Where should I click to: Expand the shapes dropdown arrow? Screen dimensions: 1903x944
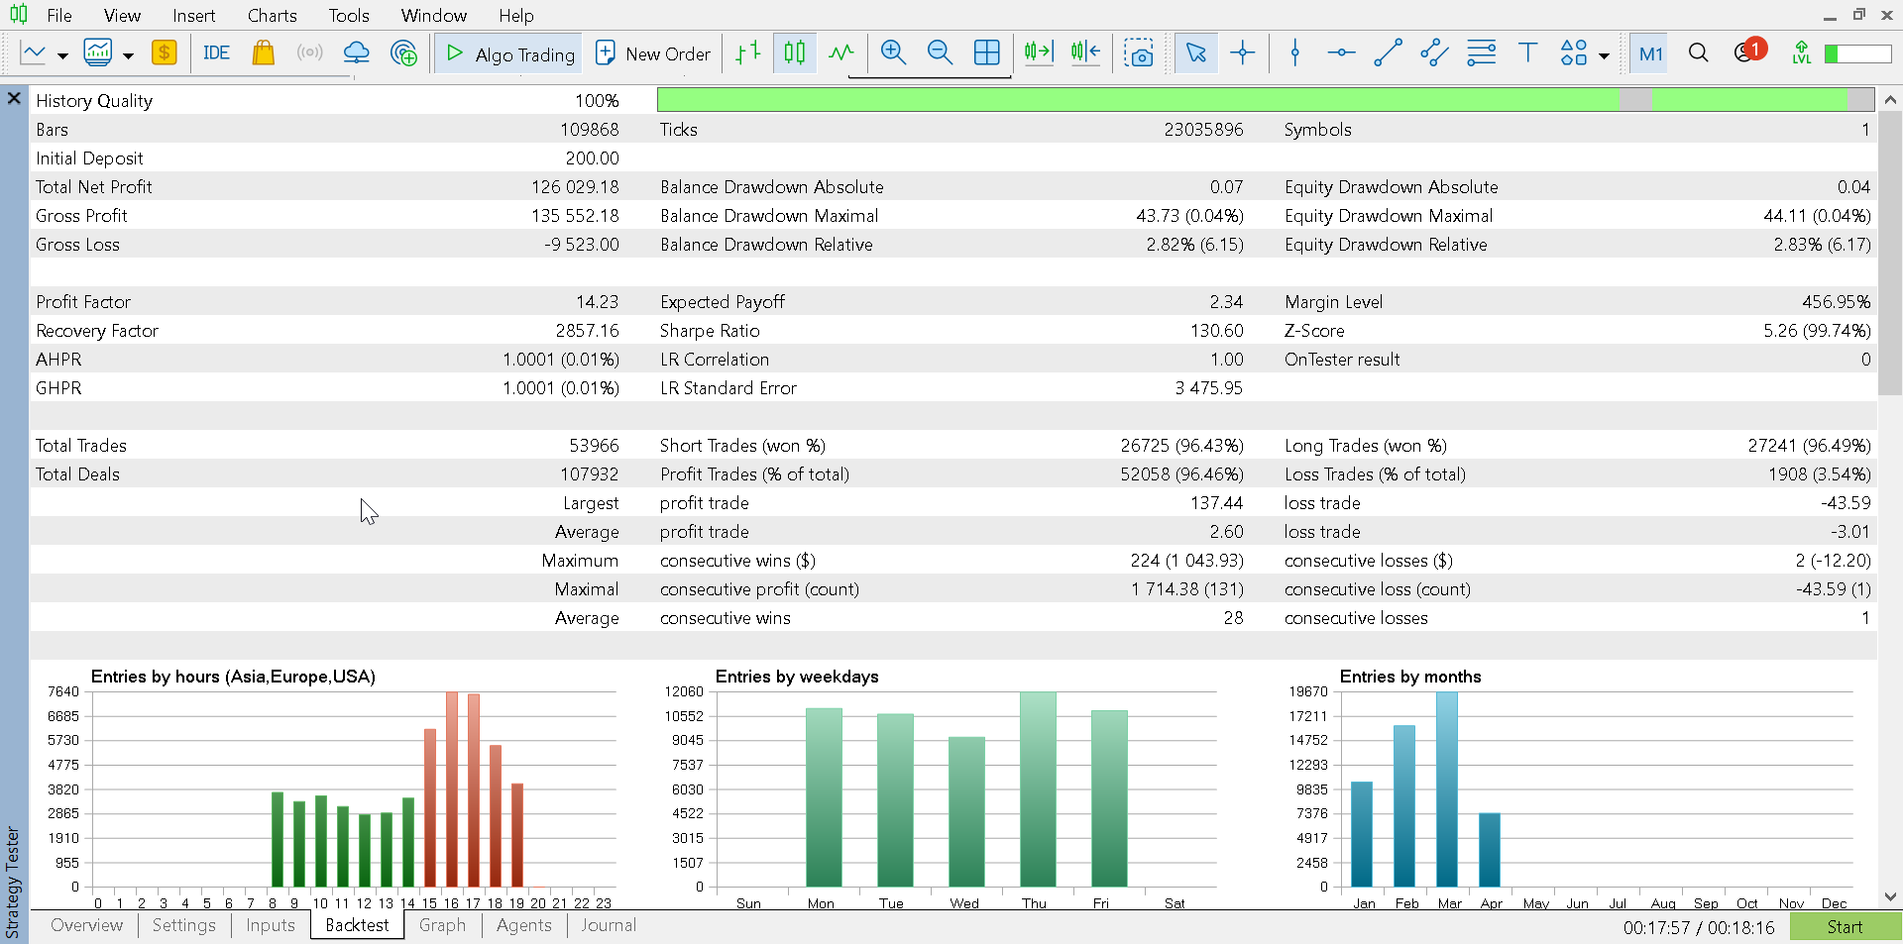tap(1604, 55)
